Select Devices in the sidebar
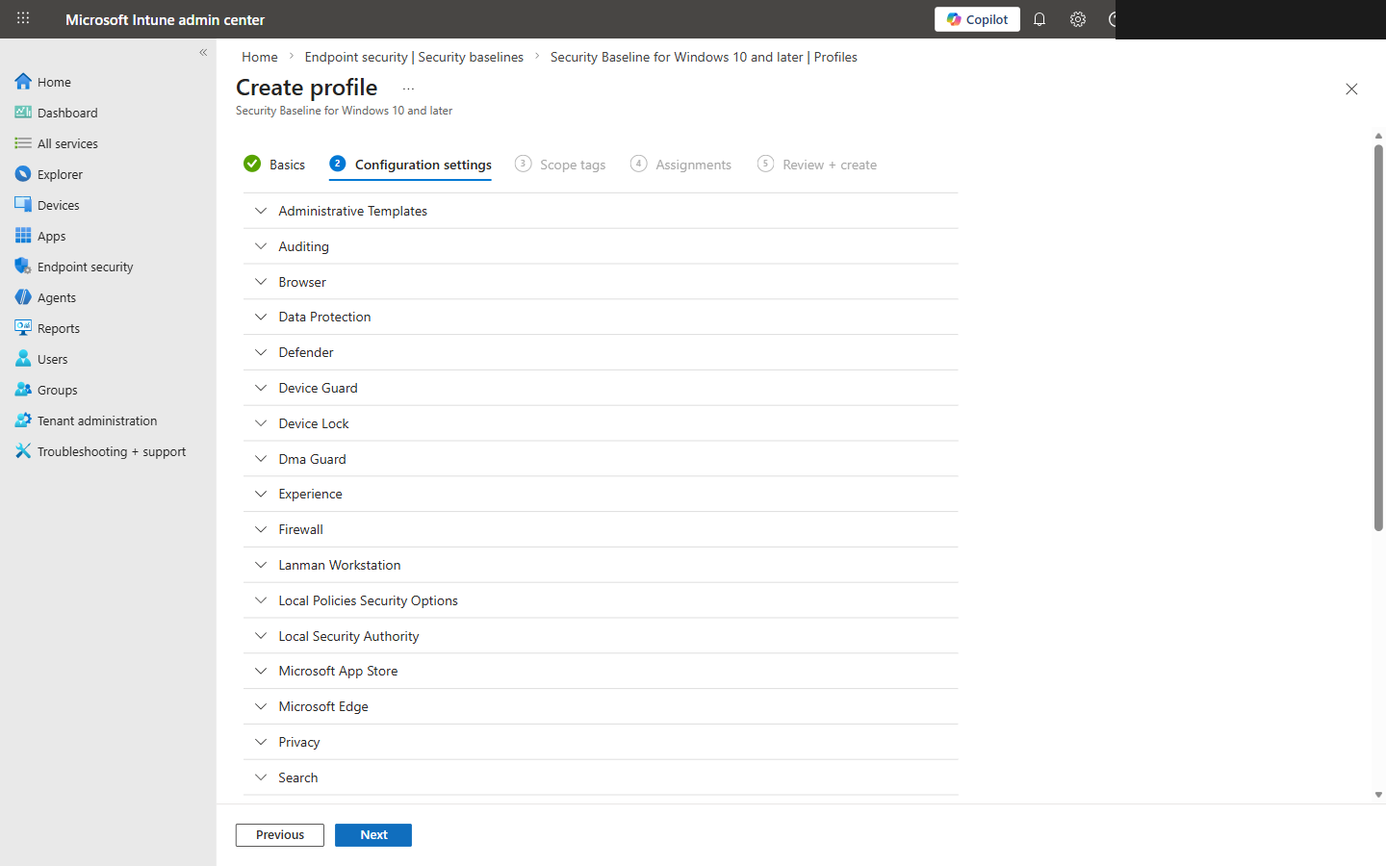The image size is (1386, 866). click(59, 204)
